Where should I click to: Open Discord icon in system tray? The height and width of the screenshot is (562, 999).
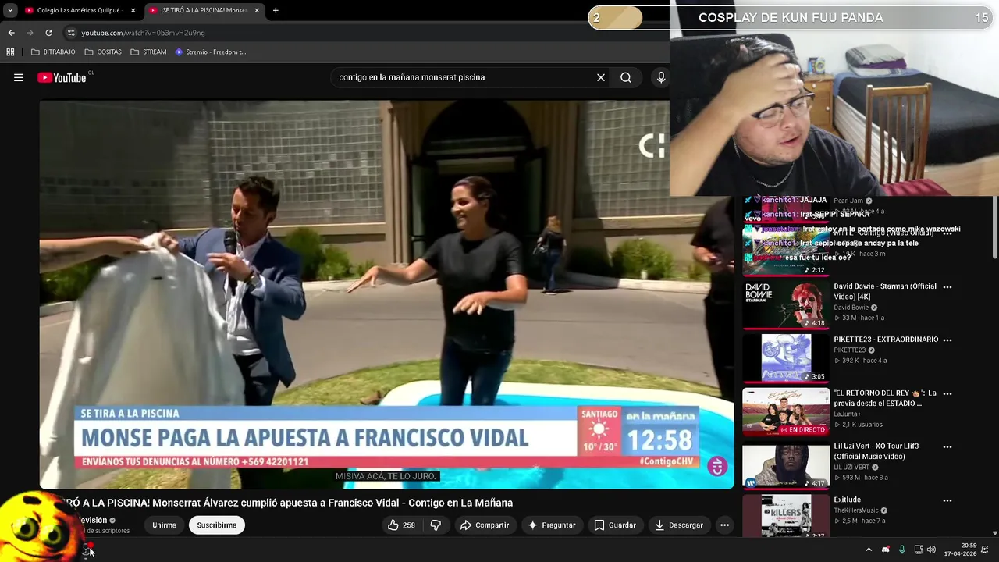click(885, 550)
